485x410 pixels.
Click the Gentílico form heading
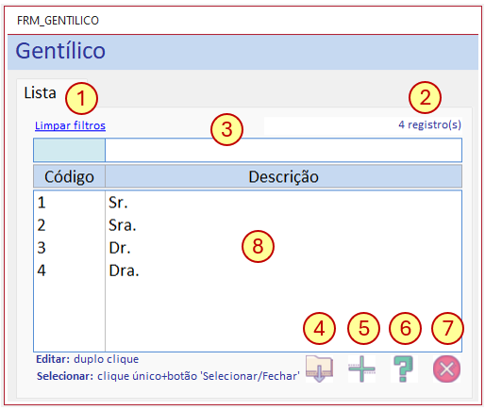pyautogui.click(x=60, y=51)
